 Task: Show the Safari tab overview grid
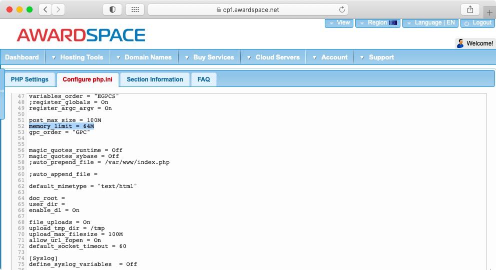coord(135,9)
